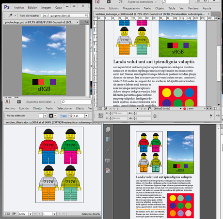Open Illustrator's Bridge icon next to Ai logo
This screenshot has width=223, height=219.
(19, 102)
